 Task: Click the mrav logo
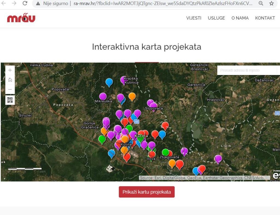pyautogui.click(x=21, y=18)
